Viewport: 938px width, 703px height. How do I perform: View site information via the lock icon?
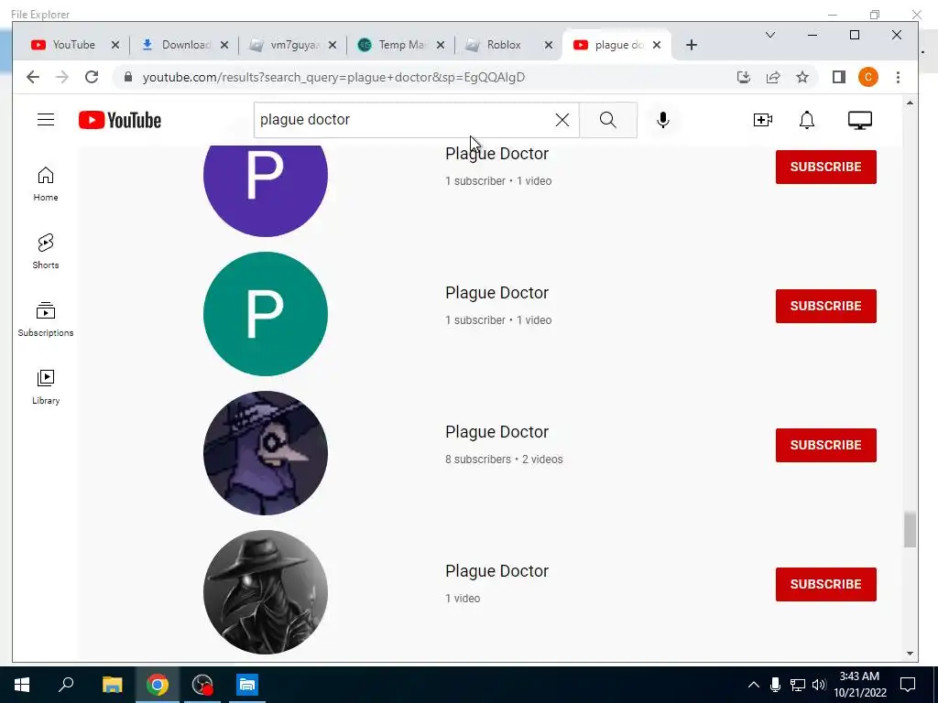click(x=127, y=77)
